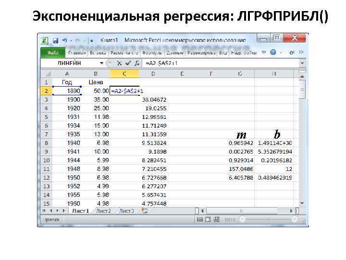Viewport: 346px width, 260px height.
Task: Switch to the Главная ribbon tab
Action: tap(77, 52)
